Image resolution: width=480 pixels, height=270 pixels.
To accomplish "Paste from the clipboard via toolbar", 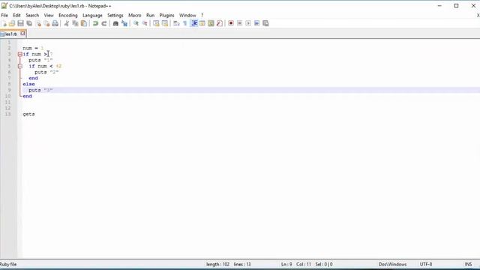I will [83, 23].
